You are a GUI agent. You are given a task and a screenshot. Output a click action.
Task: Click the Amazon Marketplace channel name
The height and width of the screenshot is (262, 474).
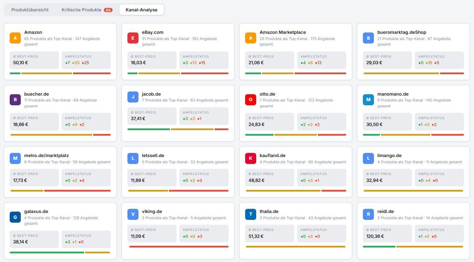[283, 32]
